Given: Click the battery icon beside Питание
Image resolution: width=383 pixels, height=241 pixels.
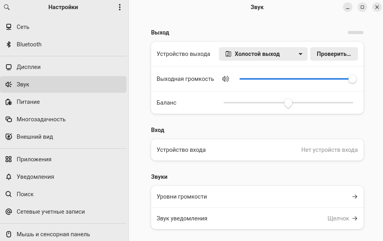Looking at the screenshot, I should pos(8,102).
